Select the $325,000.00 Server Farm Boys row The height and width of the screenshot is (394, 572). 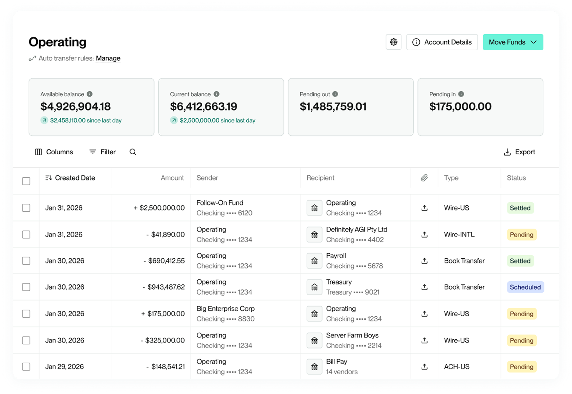tap(26, 340)
